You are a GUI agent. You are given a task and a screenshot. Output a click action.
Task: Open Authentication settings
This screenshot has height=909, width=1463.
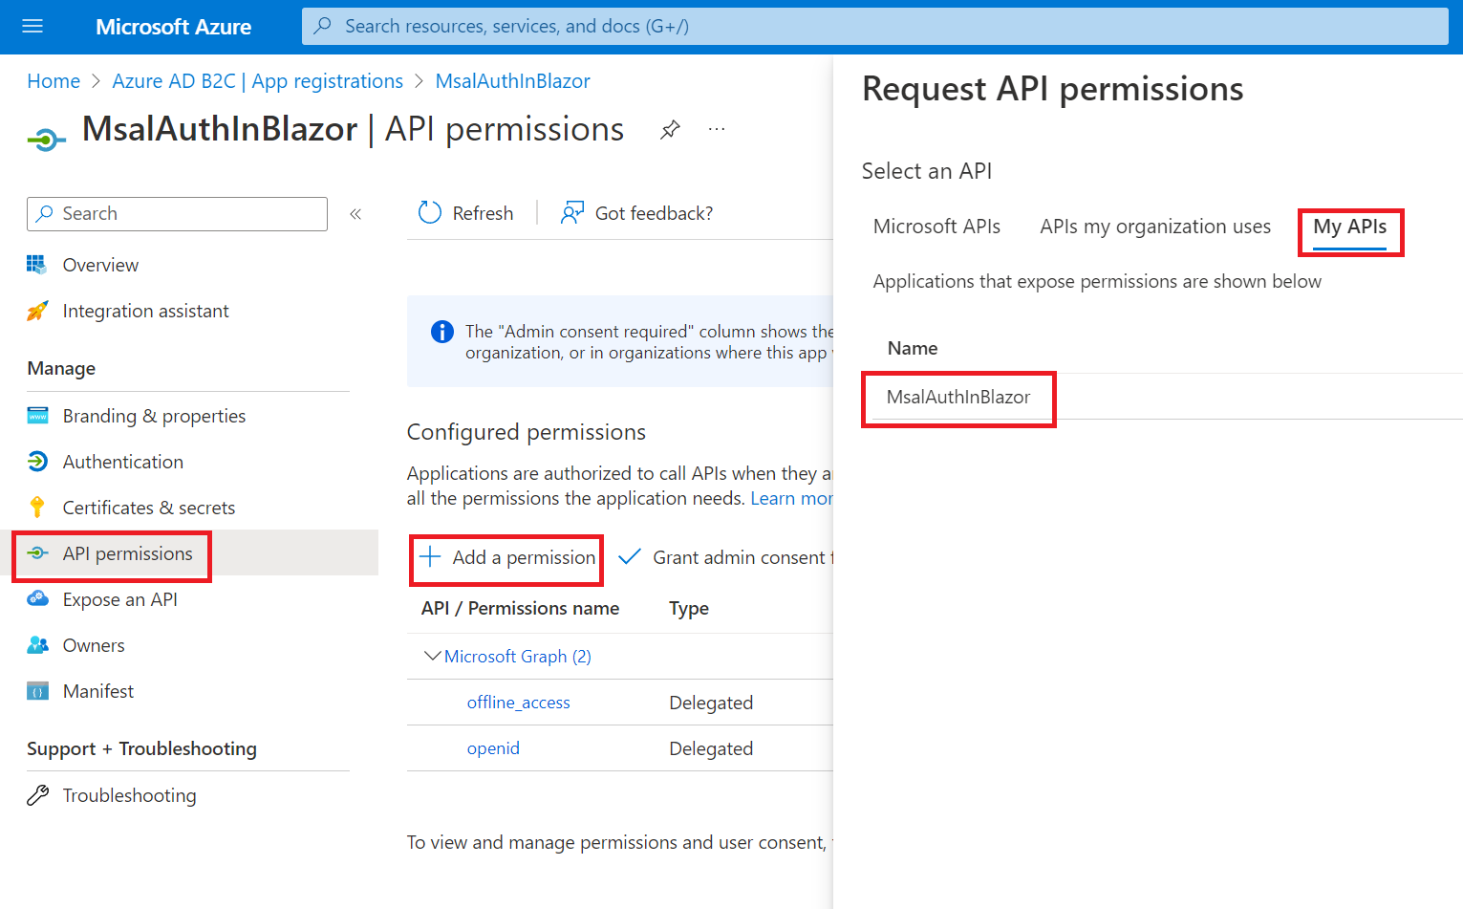pyautogui.click(x=123, y=462)
